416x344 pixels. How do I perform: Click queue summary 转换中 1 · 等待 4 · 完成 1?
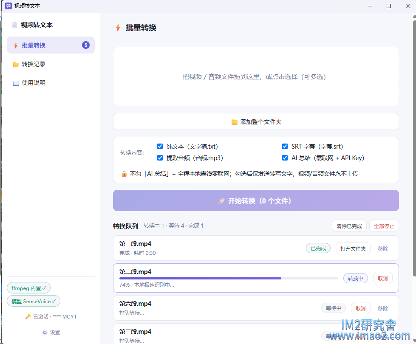point(175,226)
